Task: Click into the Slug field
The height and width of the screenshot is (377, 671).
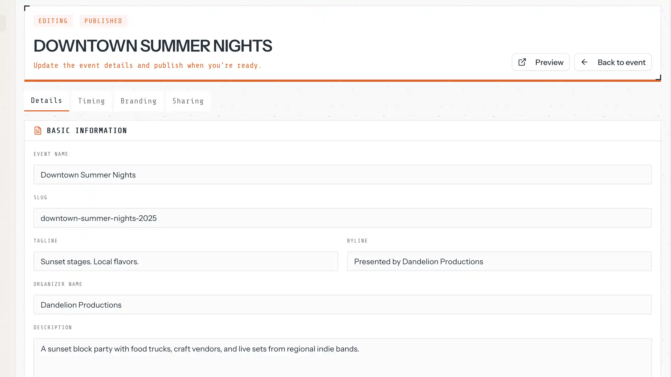Action: click(x=342, y=218)
